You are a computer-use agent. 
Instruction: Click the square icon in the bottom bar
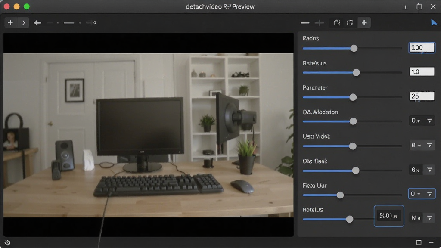[419, 242]
